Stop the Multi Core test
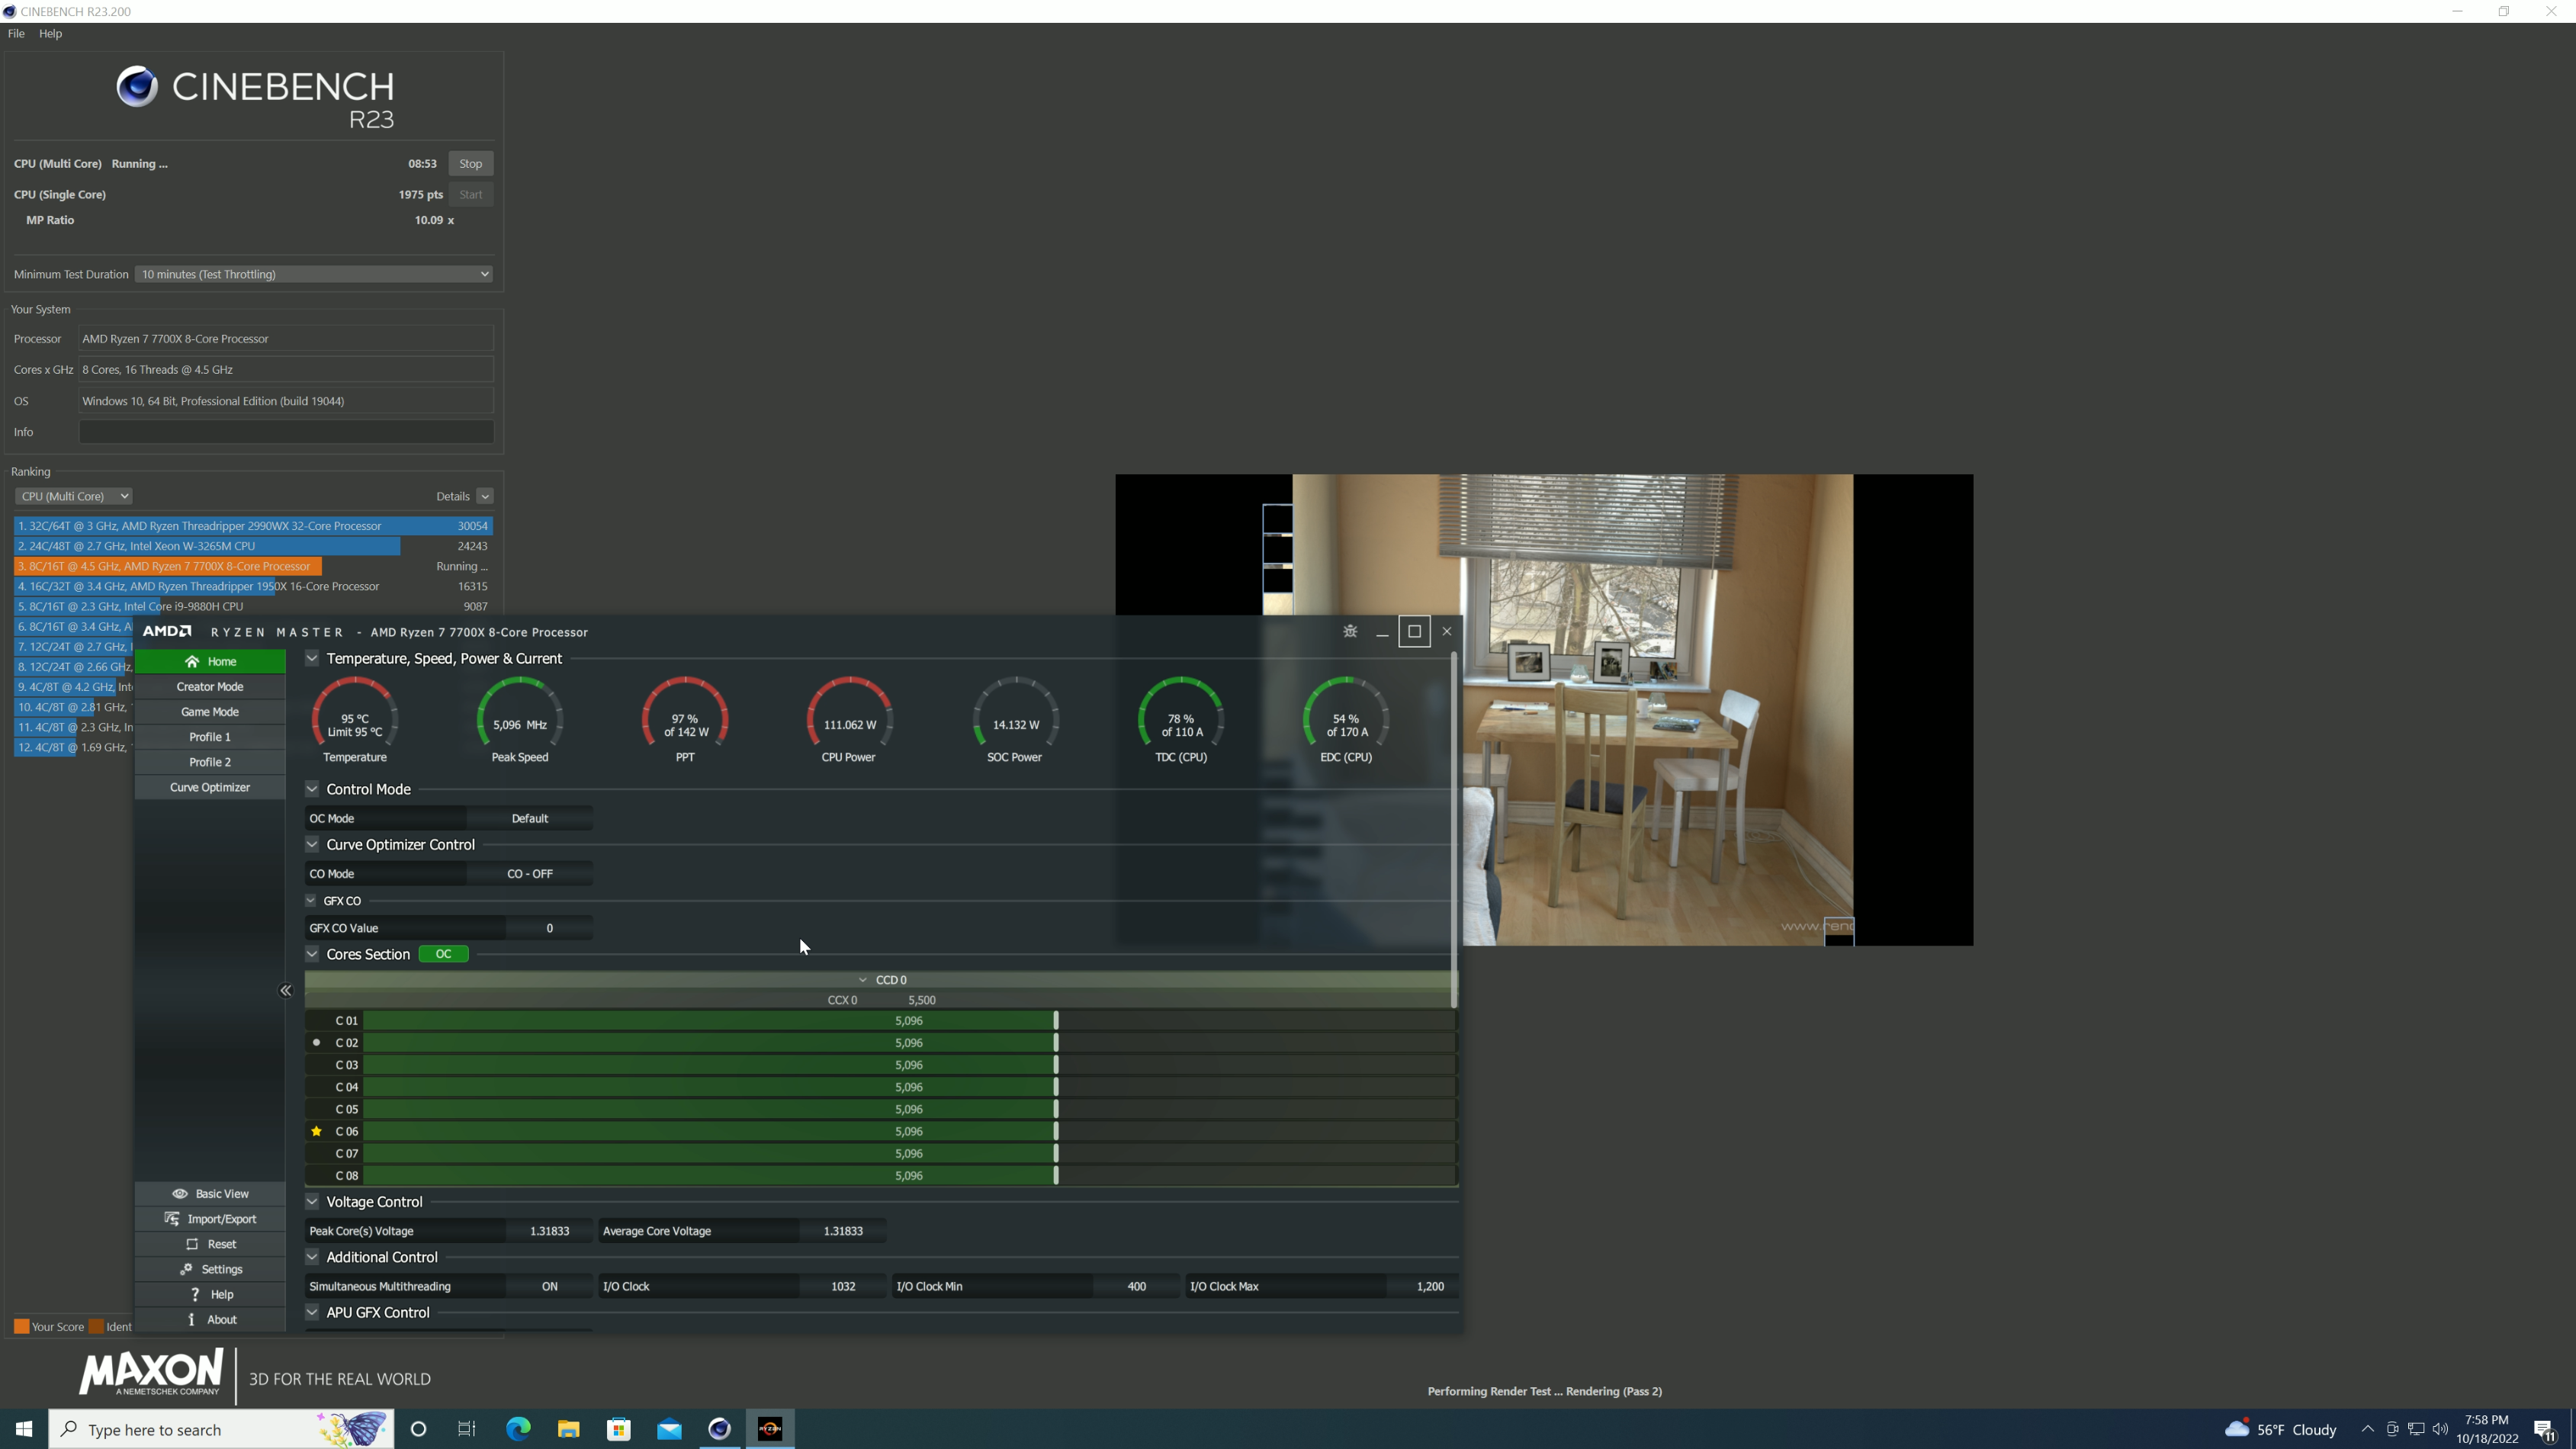Image resolution: width=2576 pixels, height=1449 pixels. [471, 164]
